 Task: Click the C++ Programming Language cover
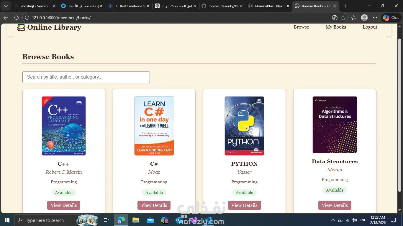(64, 126)
